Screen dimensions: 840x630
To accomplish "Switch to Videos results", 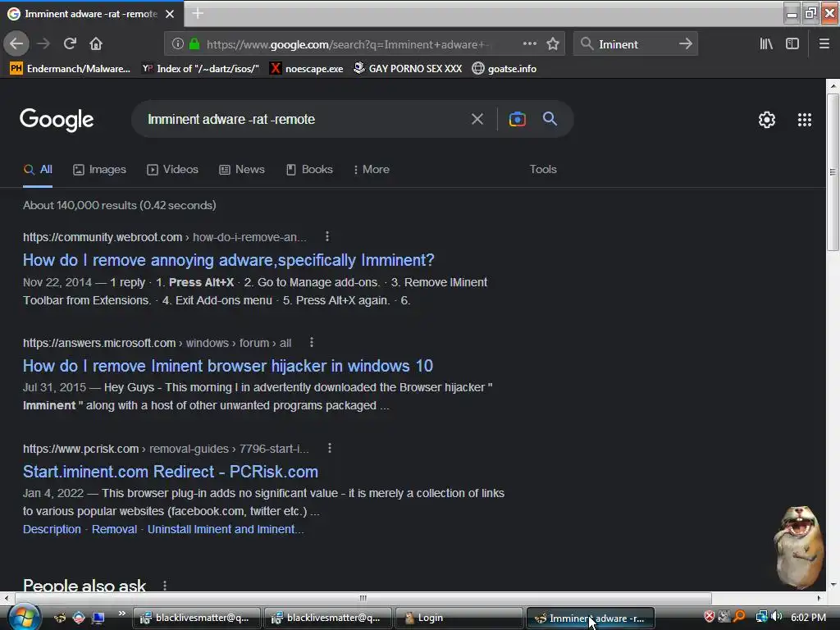I will coord(172,169).
